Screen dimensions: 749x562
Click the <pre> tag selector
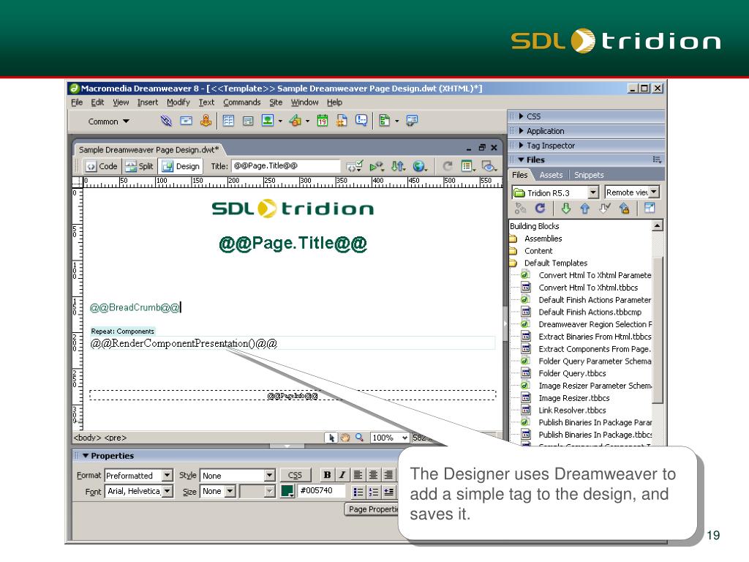click(116, 438)
